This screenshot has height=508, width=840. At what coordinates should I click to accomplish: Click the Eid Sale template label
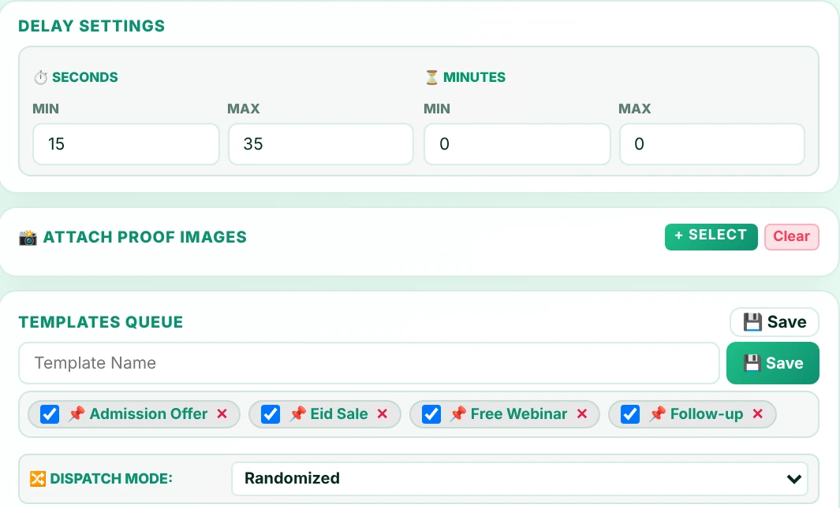point(339,414)
